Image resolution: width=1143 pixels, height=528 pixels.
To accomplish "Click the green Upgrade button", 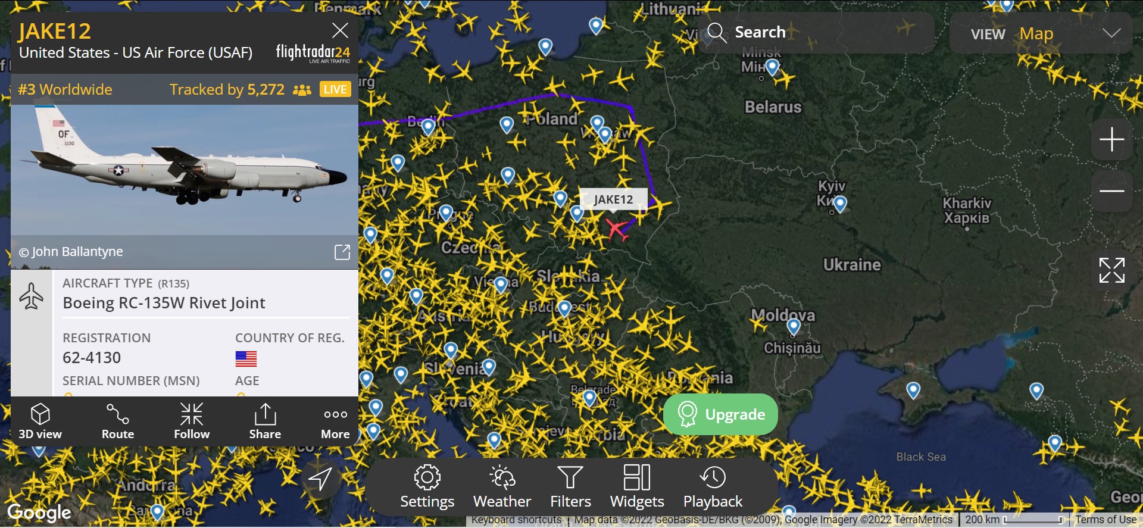I will click(x=720, y=414).
